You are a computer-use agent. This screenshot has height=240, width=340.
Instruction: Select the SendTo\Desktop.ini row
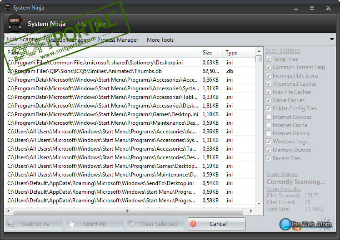tap(130, 183)
